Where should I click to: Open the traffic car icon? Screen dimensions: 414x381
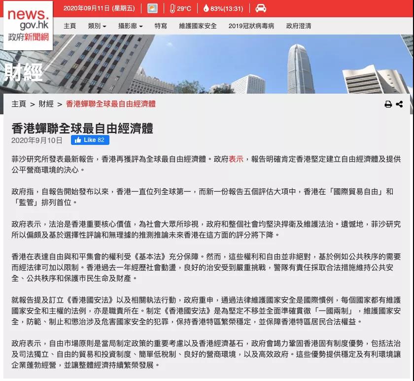point(261,8)
